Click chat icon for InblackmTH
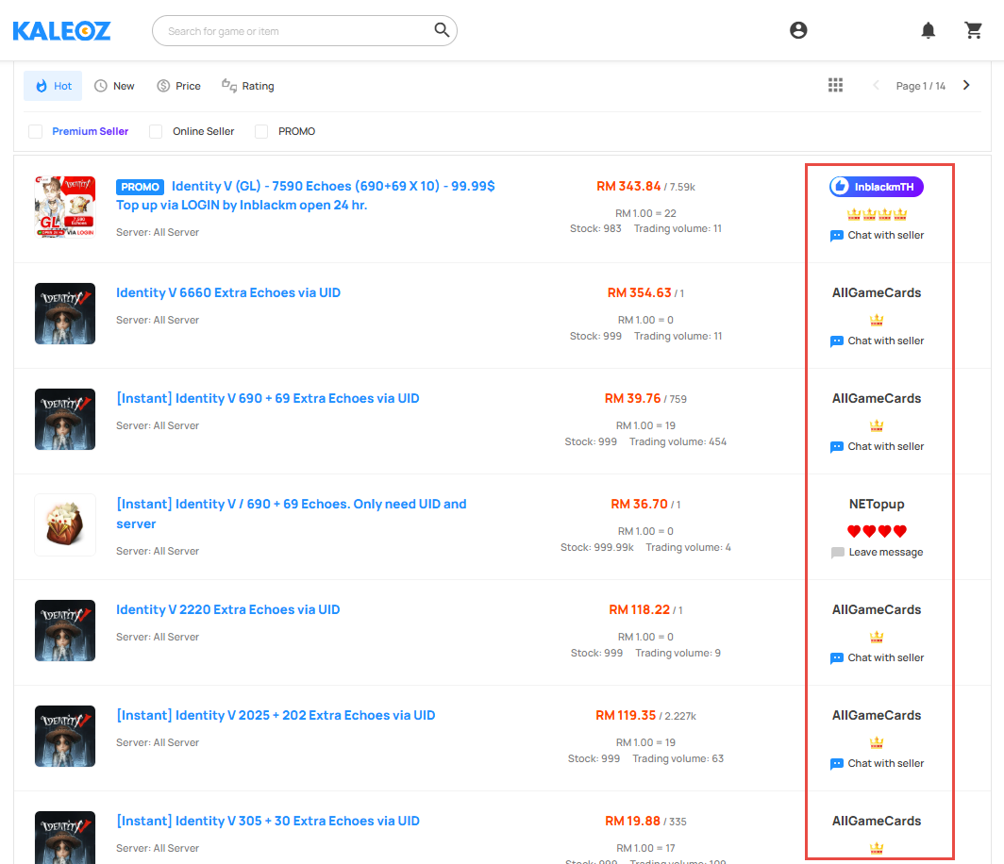The image size is (1004, 864). 836,236
